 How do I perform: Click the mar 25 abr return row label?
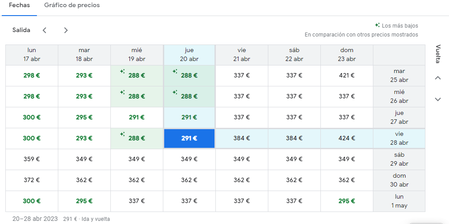399,76
